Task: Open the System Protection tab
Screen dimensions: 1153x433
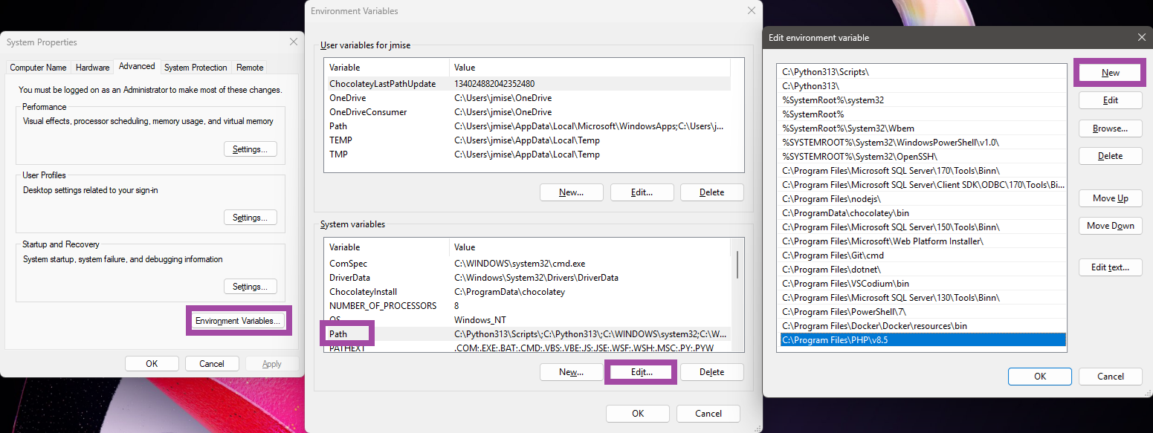Action: pyautogui.click(x=195, y=67)
